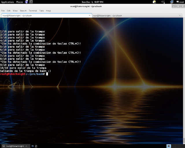Open the Help menu
The width and height of the screenshot is (185, 148).
[x=48, y=11]
